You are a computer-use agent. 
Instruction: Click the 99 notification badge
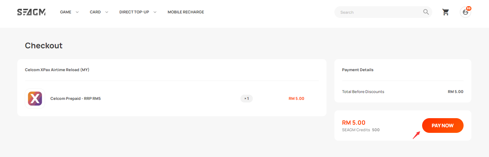pos(468,8)
